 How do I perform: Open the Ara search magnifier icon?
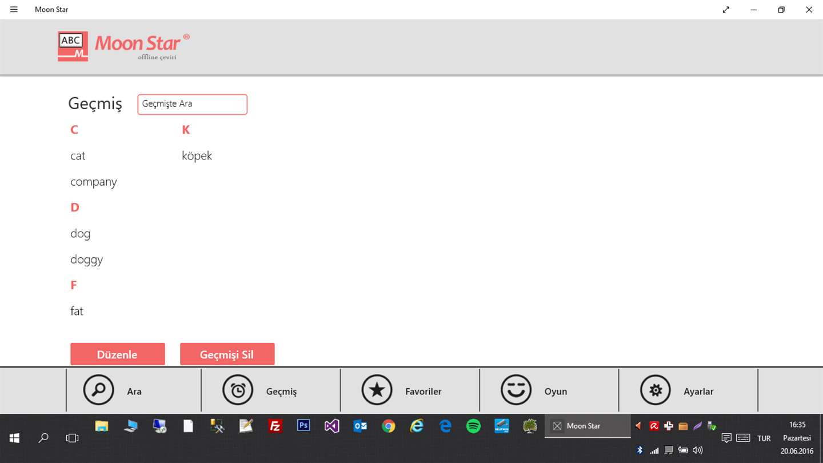98,390
